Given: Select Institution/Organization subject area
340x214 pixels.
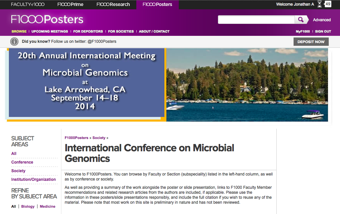Looking at the screenshot, I should coord(34,179).
